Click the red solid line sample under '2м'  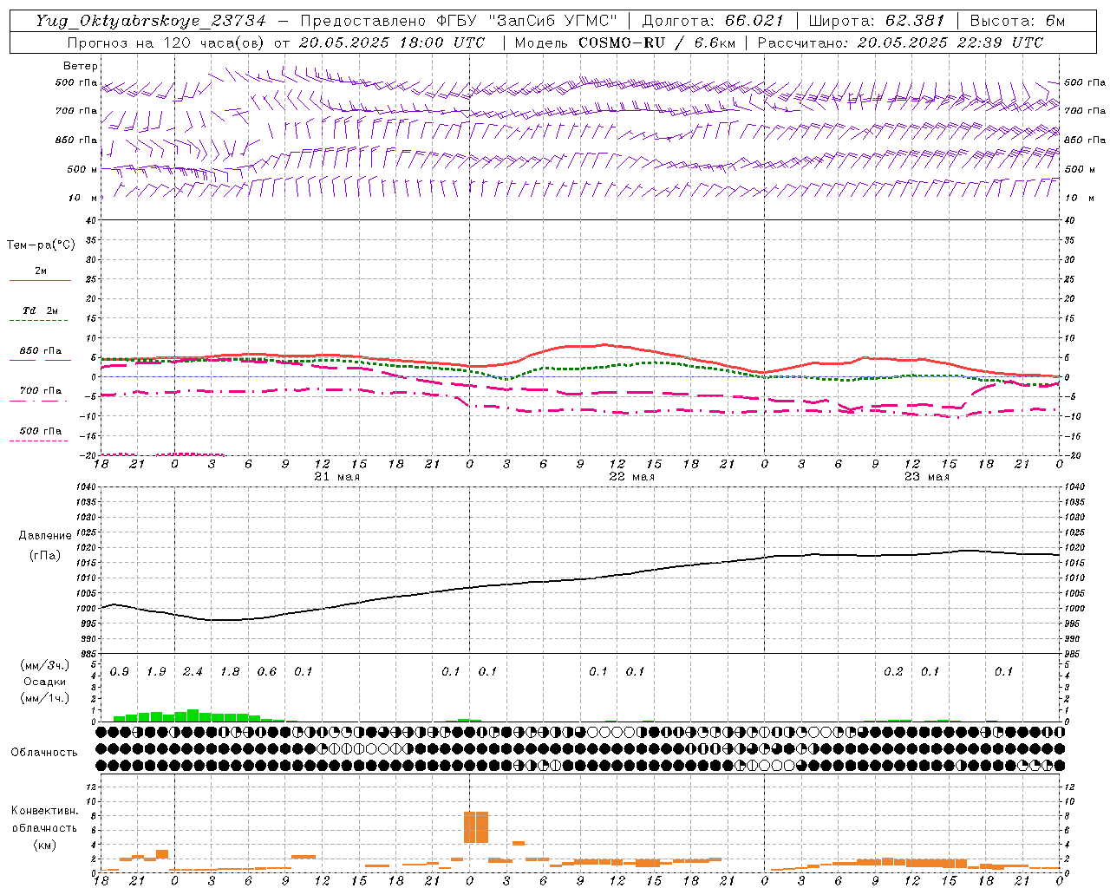point(40,280)
